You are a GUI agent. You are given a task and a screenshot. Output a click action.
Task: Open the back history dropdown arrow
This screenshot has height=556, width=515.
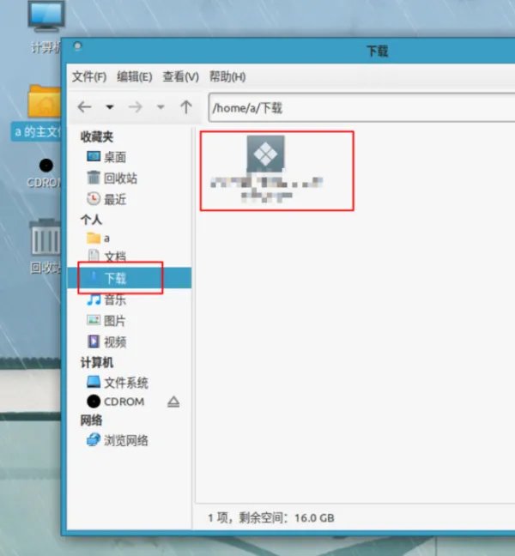coord(110,106)
